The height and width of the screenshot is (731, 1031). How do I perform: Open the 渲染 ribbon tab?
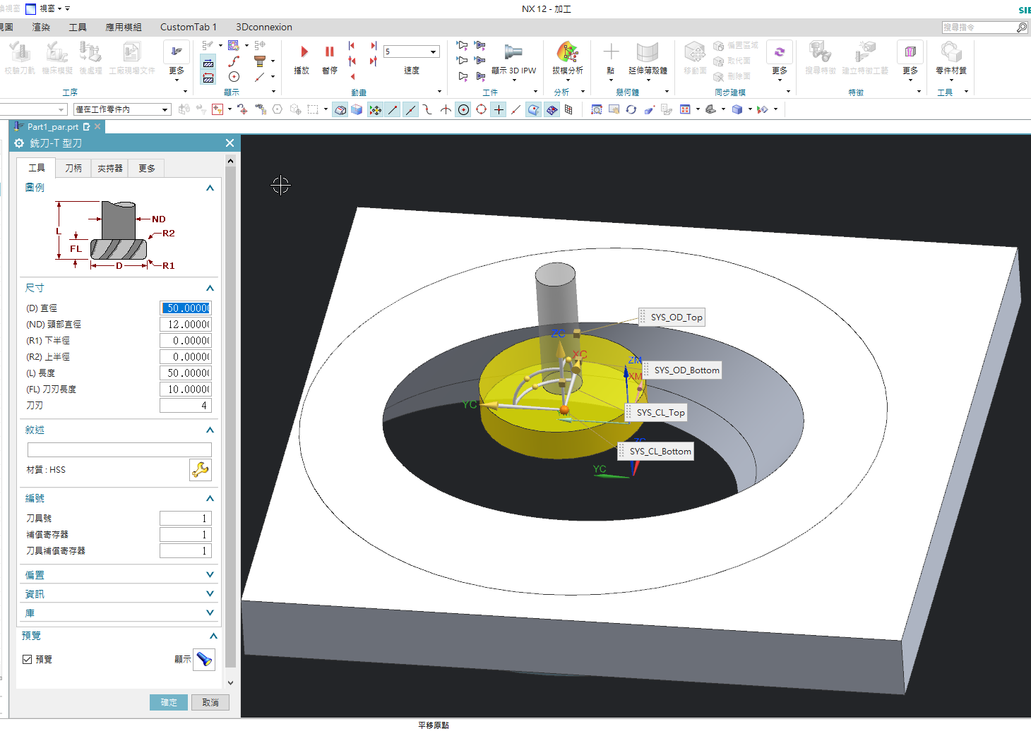[41, 27]
